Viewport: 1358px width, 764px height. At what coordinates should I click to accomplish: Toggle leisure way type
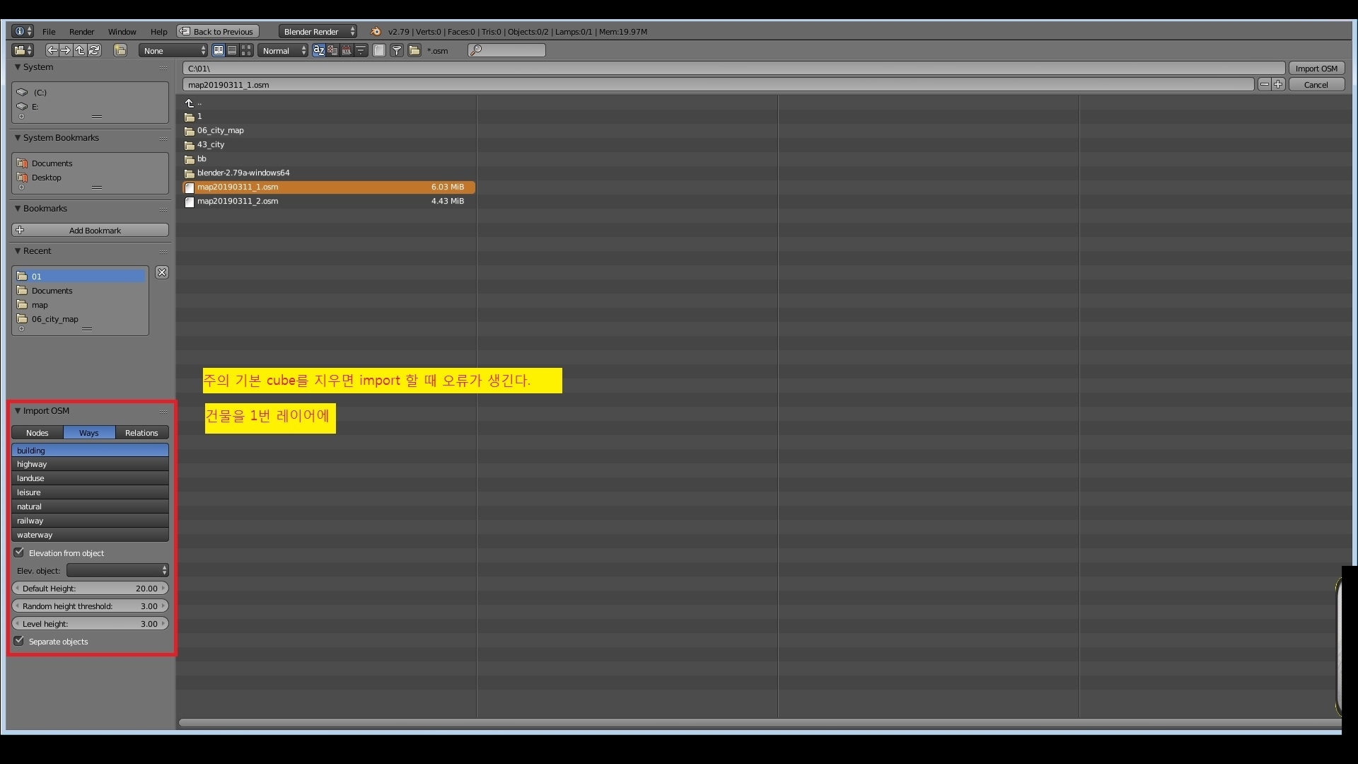(x=90, y=492)
